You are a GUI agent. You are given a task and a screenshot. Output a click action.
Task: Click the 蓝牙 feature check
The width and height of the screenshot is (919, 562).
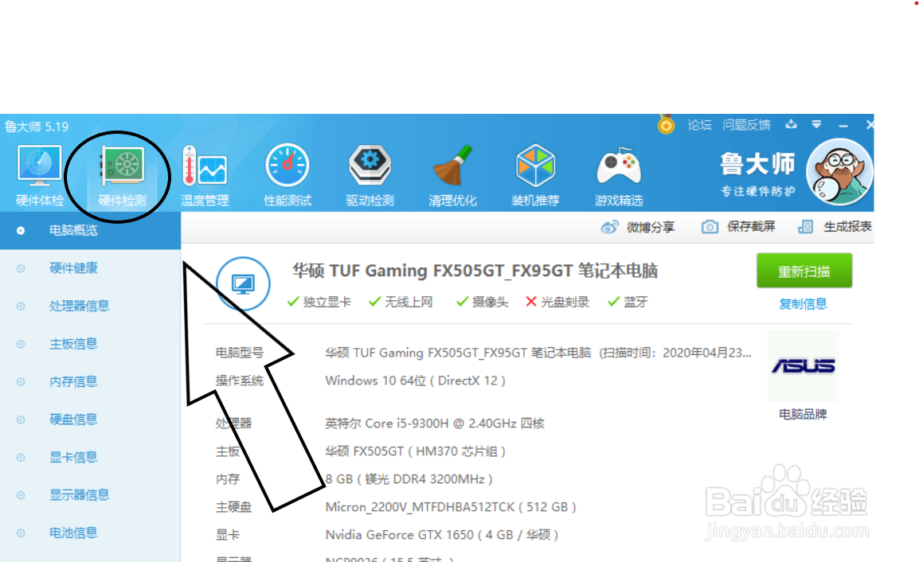[x=628, y=302]
